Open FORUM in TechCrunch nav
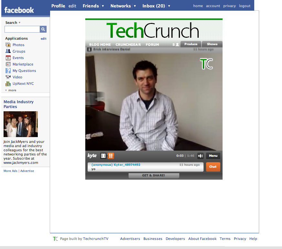The width and height of the screenshot is (282, 249). coord(152,45)
